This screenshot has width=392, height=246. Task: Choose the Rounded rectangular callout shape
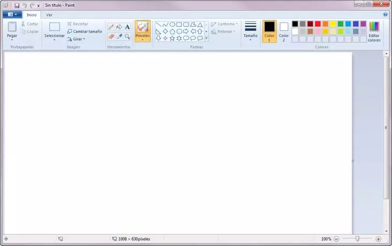point(186,38)
